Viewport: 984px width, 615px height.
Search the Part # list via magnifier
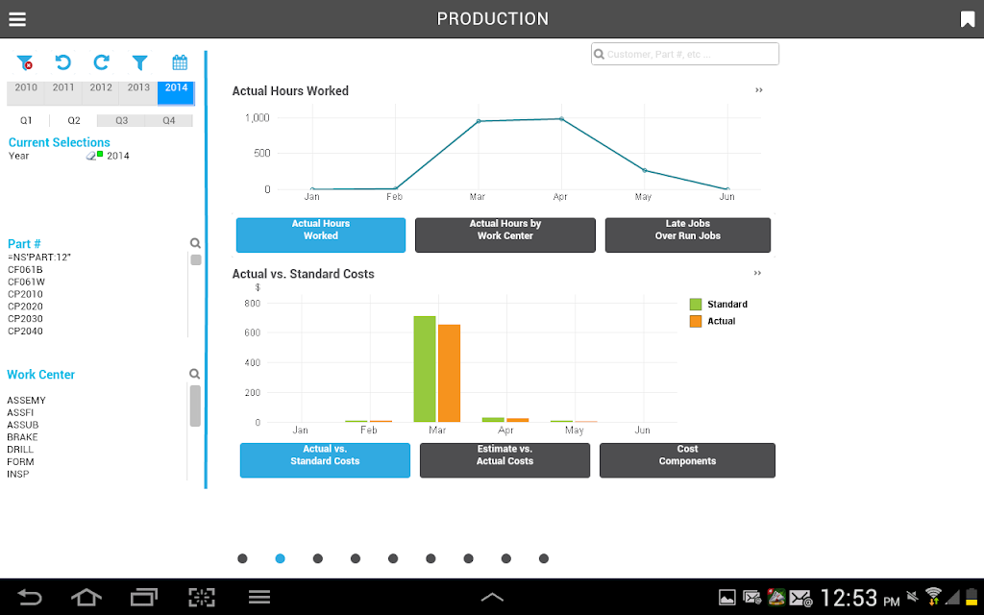[195, 243]
